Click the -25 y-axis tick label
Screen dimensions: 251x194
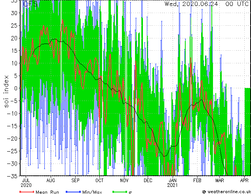(x=12, y=151)
